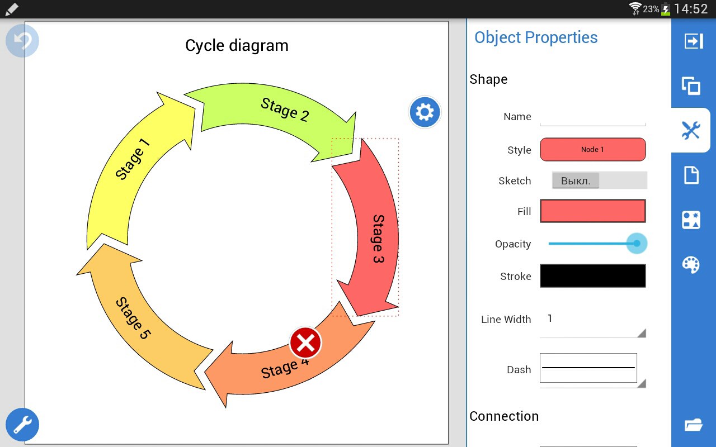Open the page document panel icon
Screen dimensions: 716x447
click(x=691, y=175)
